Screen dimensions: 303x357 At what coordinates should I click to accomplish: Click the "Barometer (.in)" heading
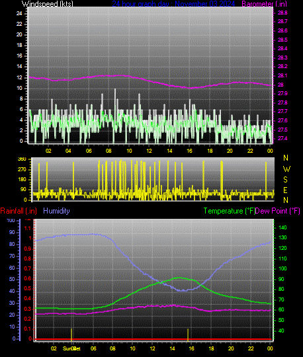tap(264, 4)
